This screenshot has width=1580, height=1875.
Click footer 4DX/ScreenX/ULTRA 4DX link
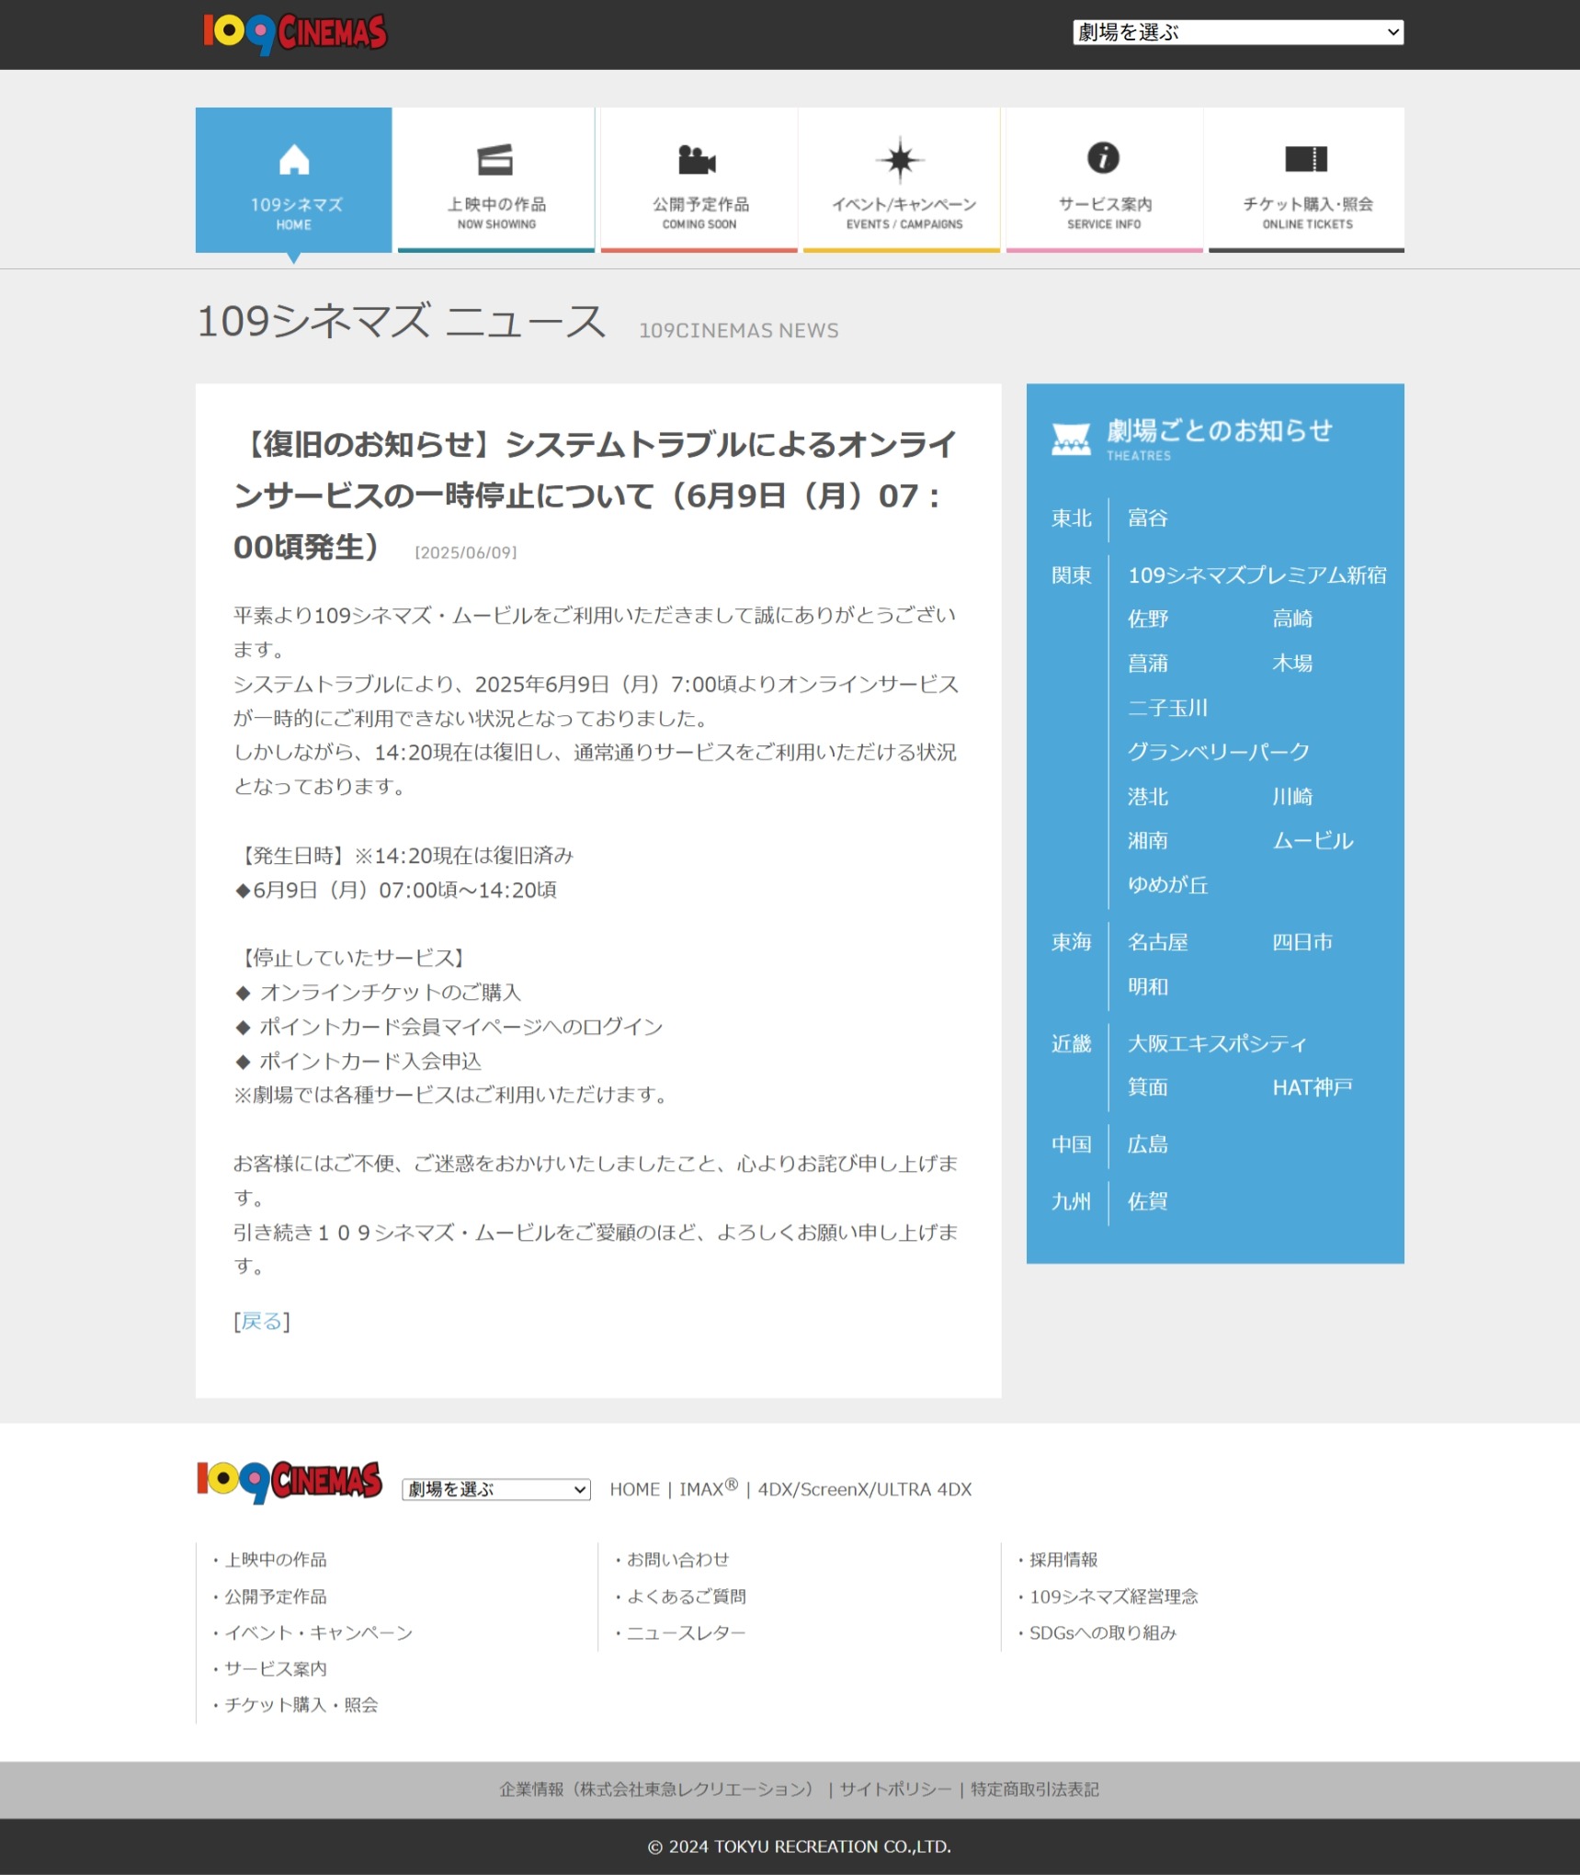pos(865,1490)
